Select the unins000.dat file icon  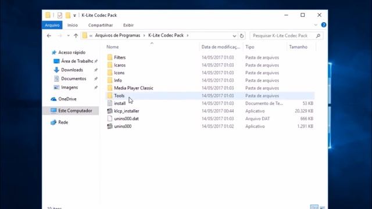click(110, 118)
